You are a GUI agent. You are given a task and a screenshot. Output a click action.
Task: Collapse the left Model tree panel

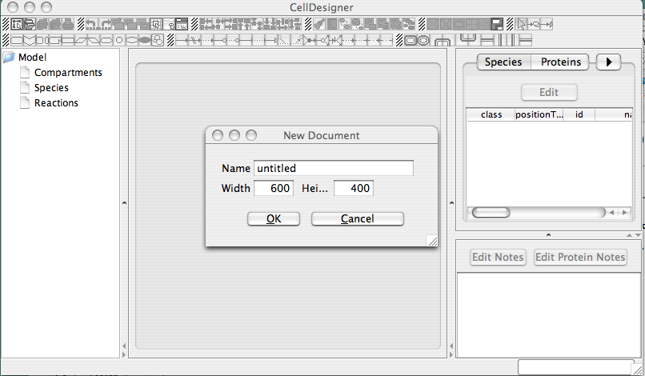pos(124,203)
